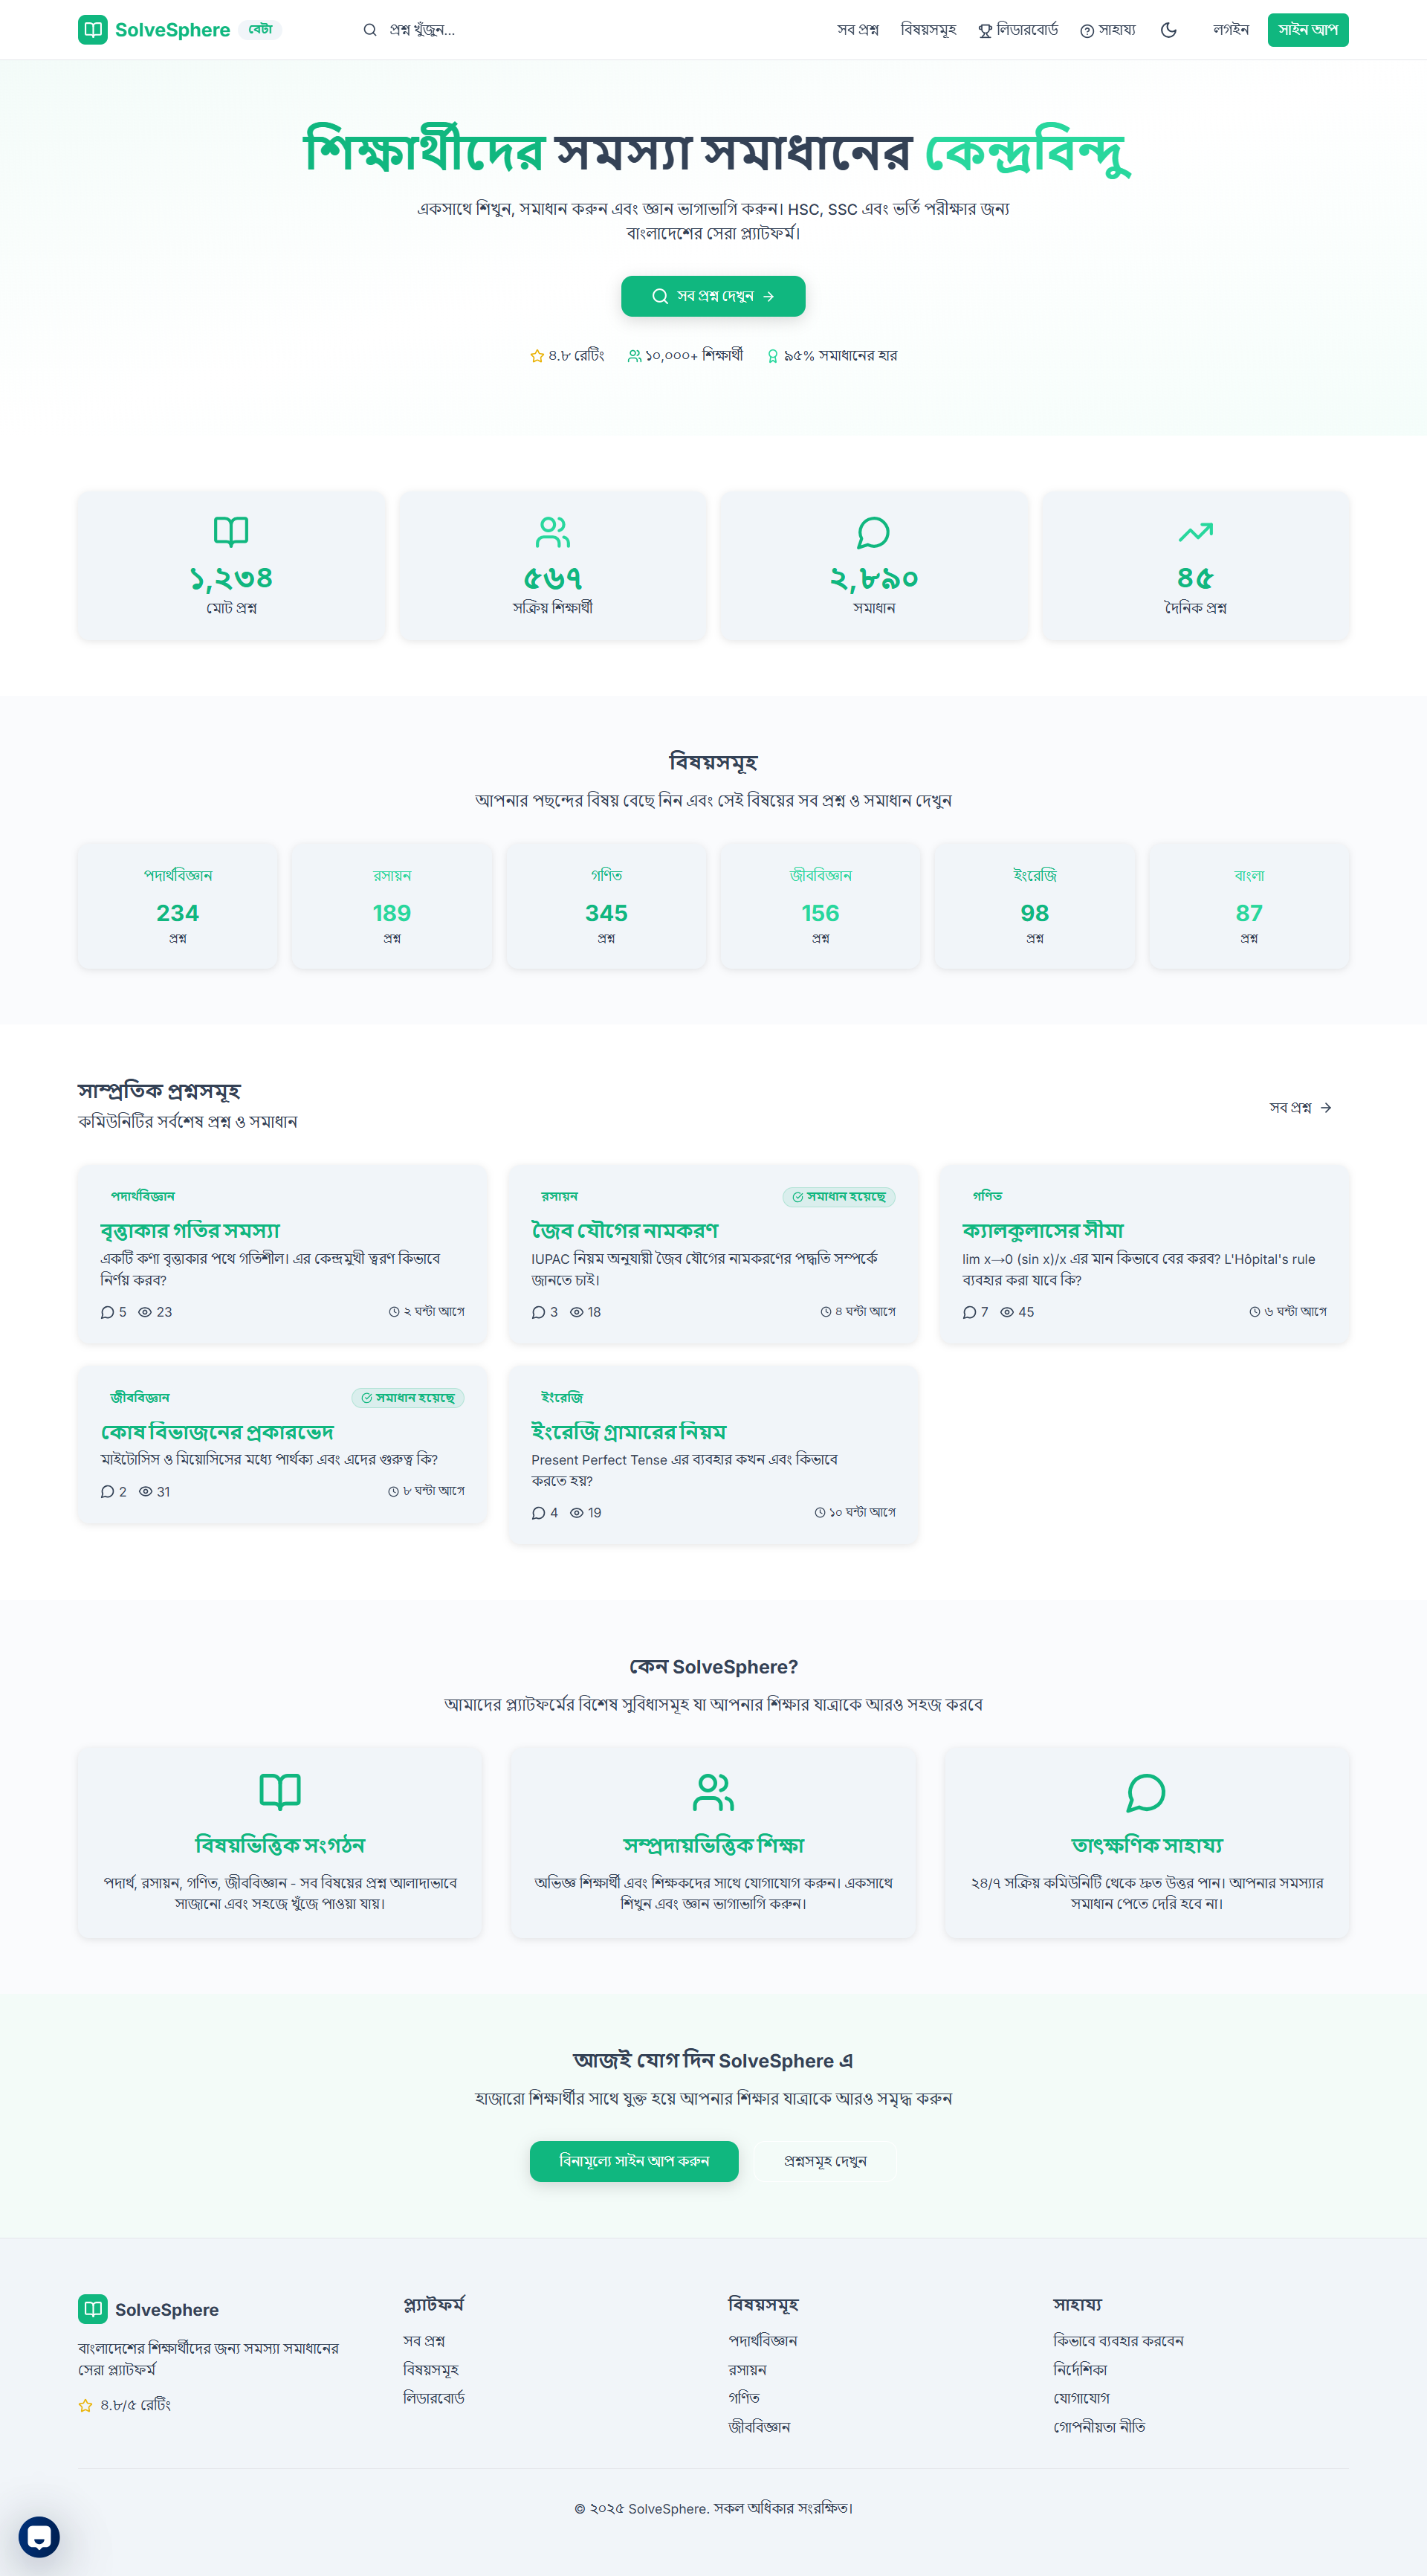This screenshot has width=1427, height=2576.
Task: Open the বিষয়সমূহ nav item
Action: (x=928, y=30)
